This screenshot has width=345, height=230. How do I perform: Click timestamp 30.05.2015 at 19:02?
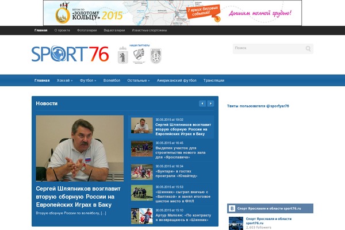(x=169, y=120)
